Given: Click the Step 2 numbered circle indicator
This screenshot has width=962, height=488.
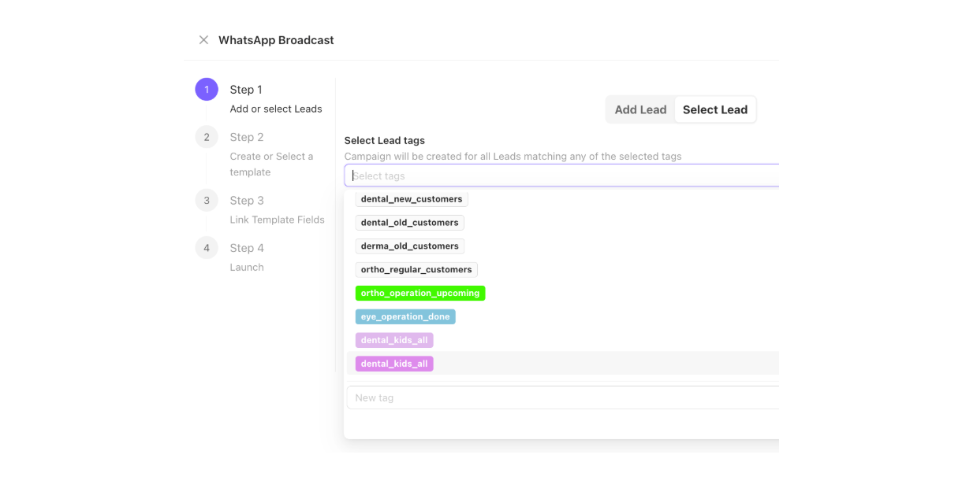Looking at the screenshot, I should [x=207, y=136].
